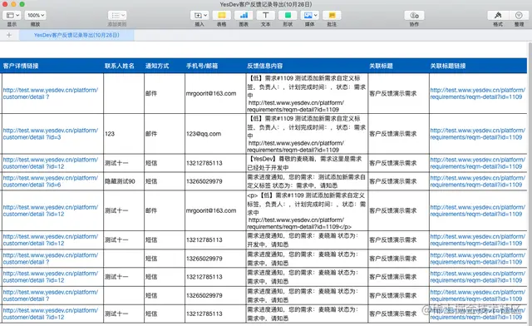Select the feedback cell ending 开发中，请知悉
Image resolution: width=532 pixels, height=326 pixels.
click(307, 240)
